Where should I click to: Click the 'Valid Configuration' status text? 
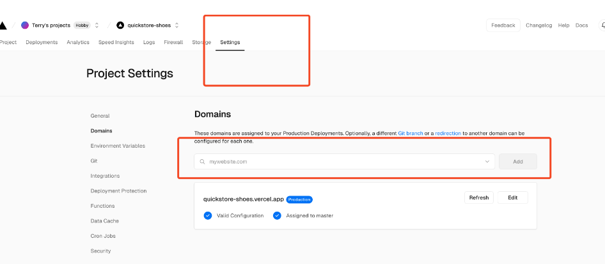pos(240,215)
